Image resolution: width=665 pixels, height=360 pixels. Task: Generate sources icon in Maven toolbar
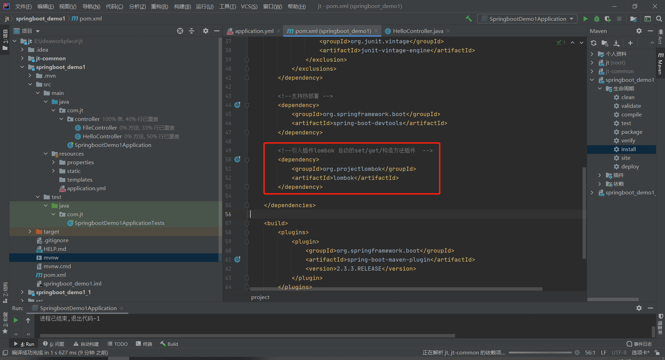point(605,43)
